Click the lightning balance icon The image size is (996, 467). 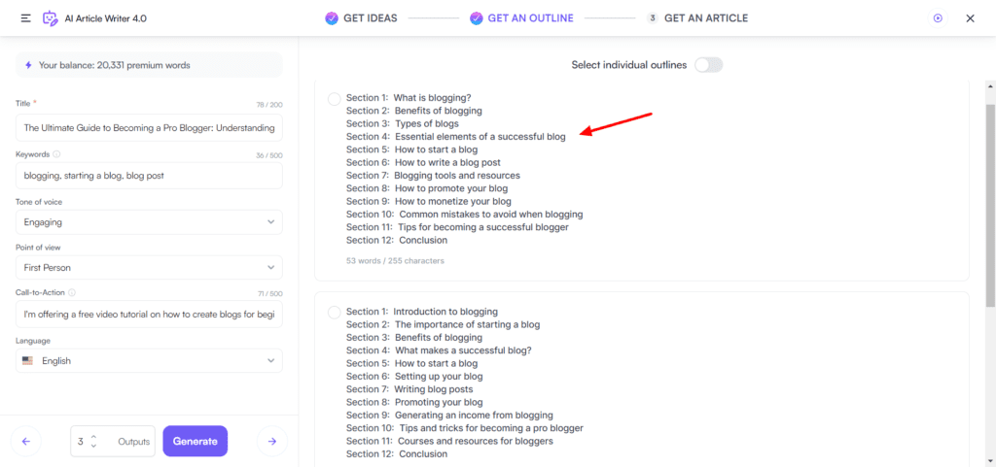[x=28, y=65]
